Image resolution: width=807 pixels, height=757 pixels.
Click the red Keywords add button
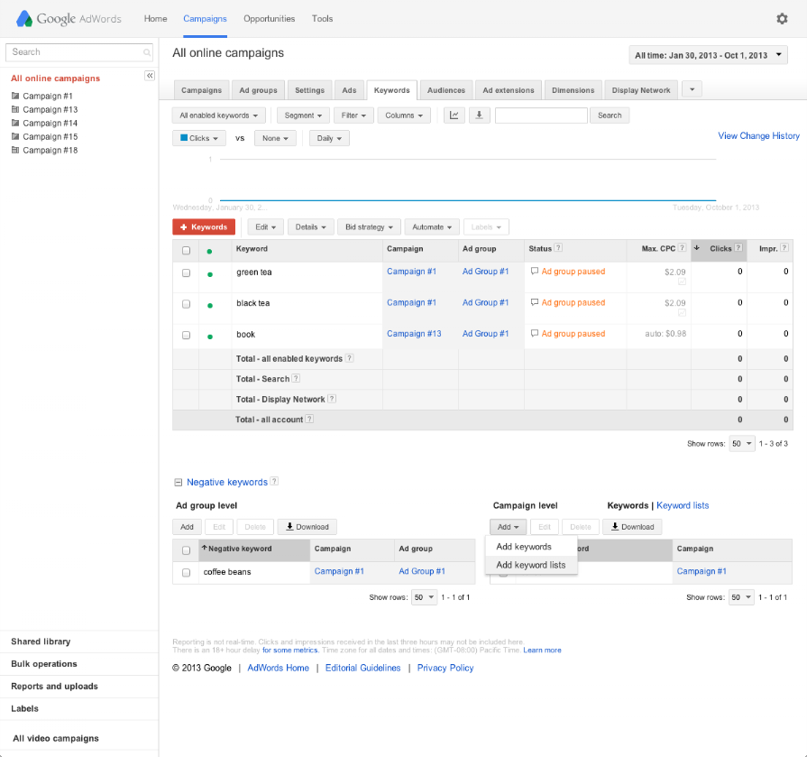coord(204,227)
